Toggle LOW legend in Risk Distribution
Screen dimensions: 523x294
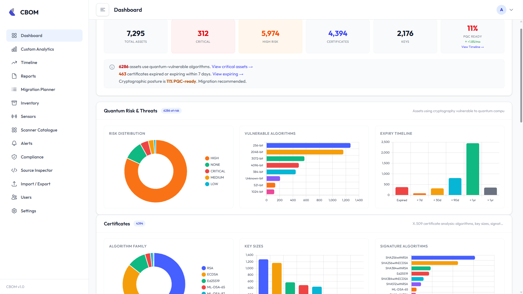212,184
